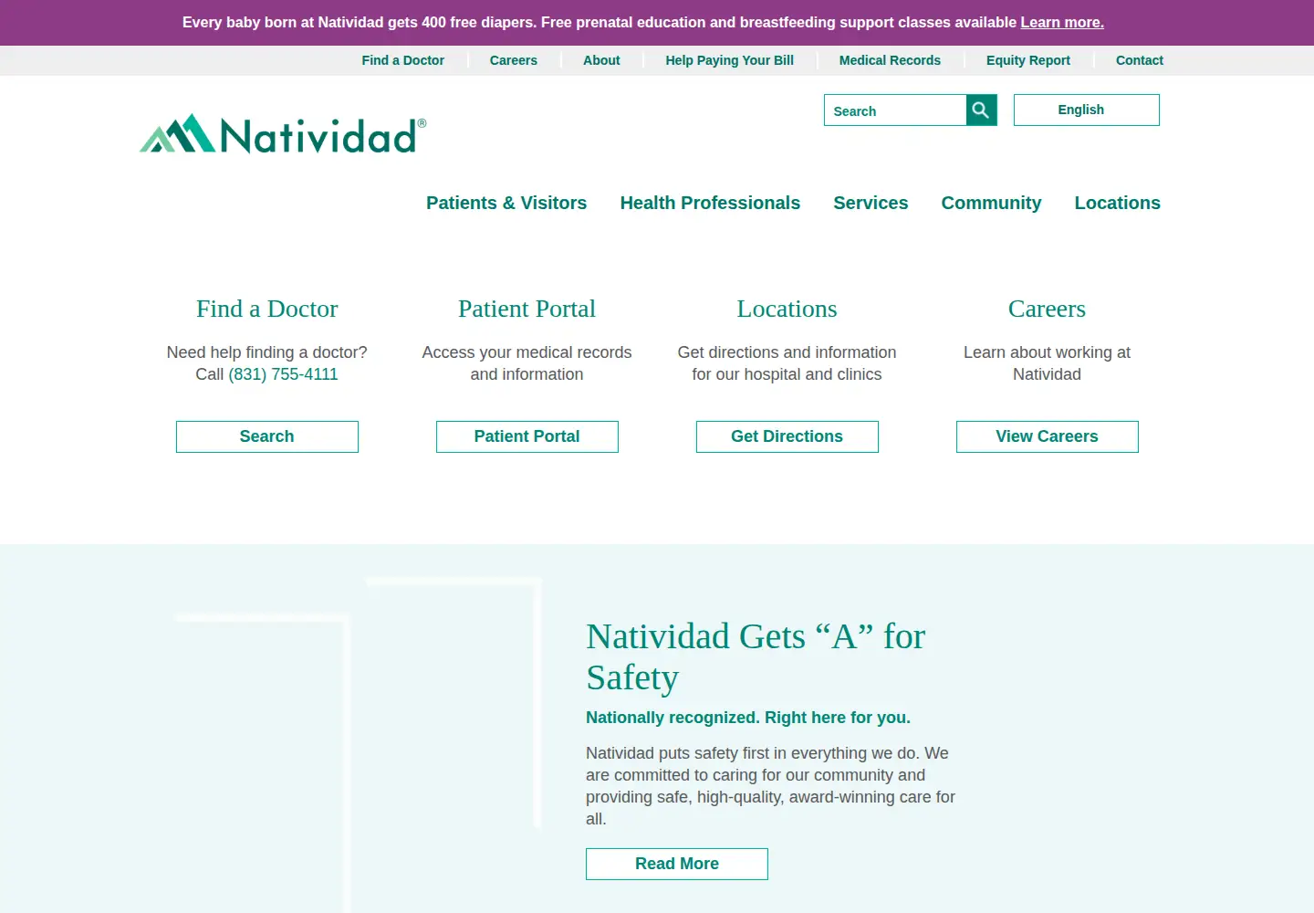Click the Careers card heading

click(1048, 309)
